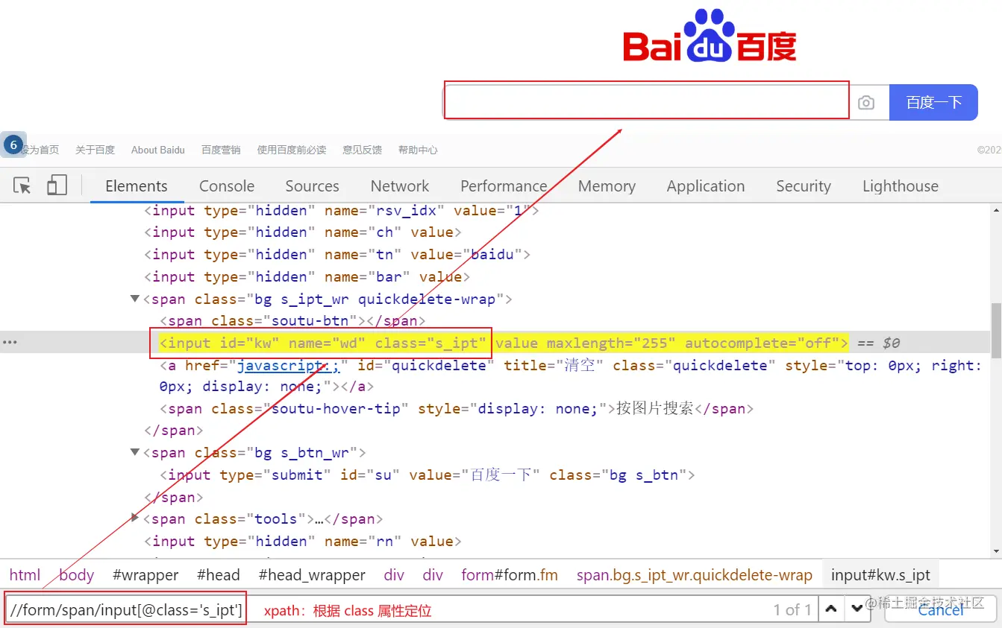Select the hidden input name="bar" row
This screenshot has height=628, width=1002.
307,276
